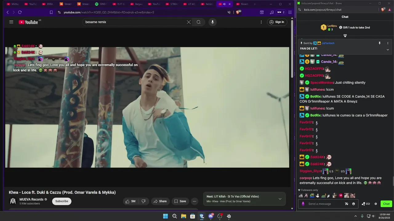Screen dimensions: 394x221
Task: Start voice search with the microphone
Action: pyautogui.click(x=212, y=22)
